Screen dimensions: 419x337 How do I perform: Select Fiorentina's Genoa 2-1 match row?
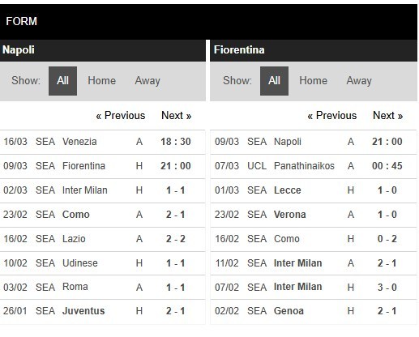tap(314, 311)
